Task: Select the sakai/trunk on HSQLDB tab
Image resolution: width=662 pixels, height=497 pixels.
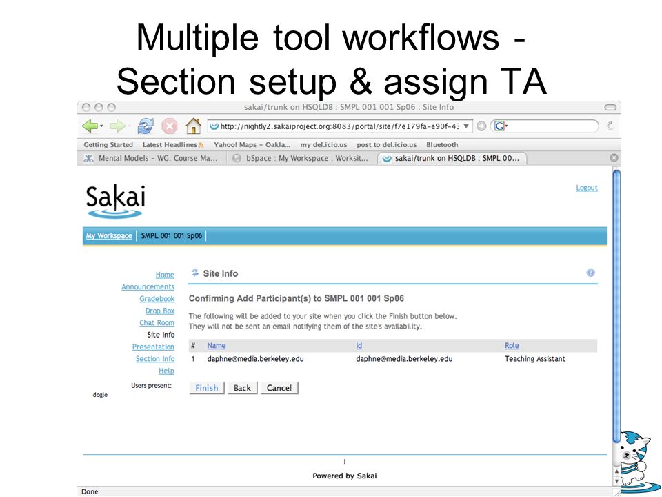Action: [452, 158]
